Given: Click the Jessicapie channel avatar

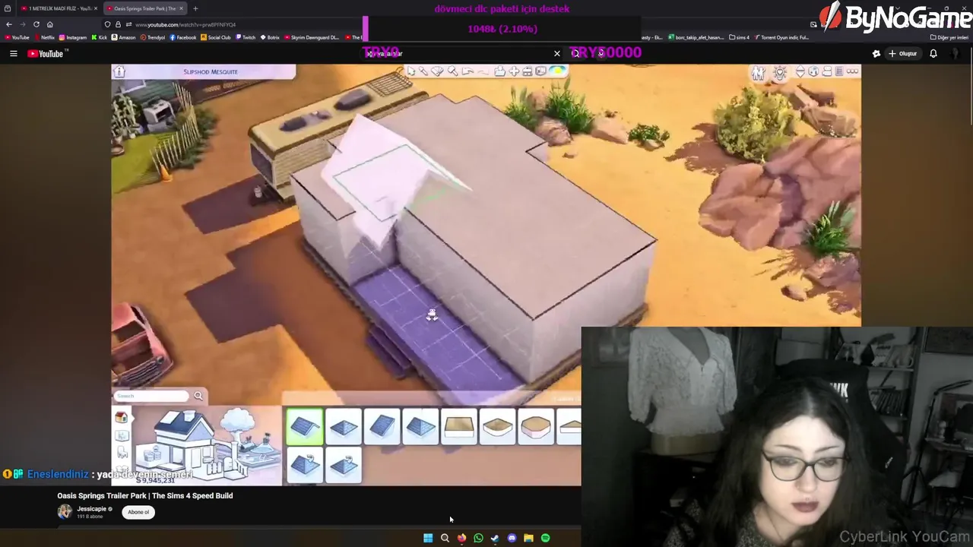Looking at the screenshot, I should tap(65, 512).
